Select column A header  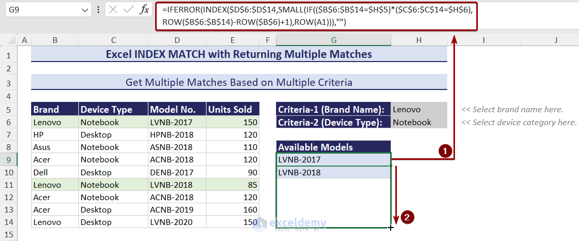[x=25, y=40]
